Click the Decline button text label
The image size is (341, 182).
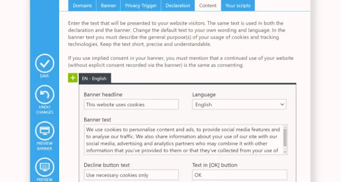pyautogui.click(x=107, y=165)
